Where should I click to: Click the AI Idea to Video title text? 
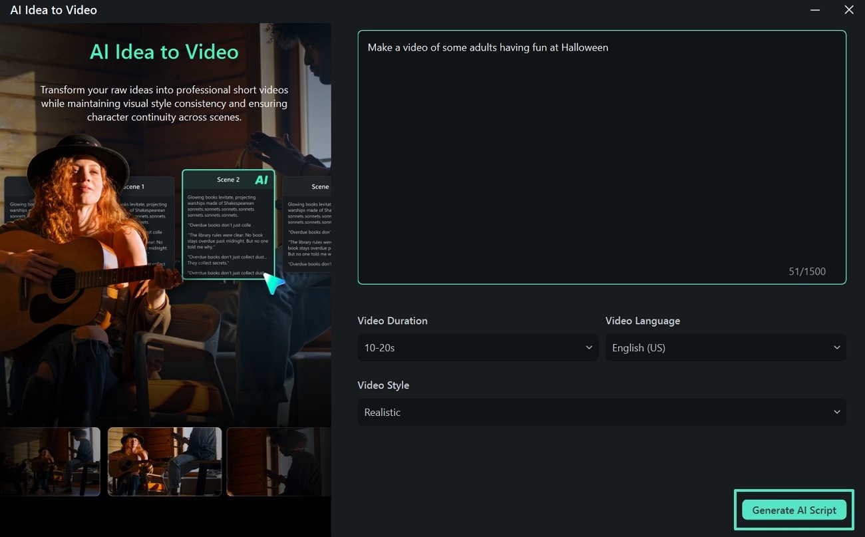(53, 10)
